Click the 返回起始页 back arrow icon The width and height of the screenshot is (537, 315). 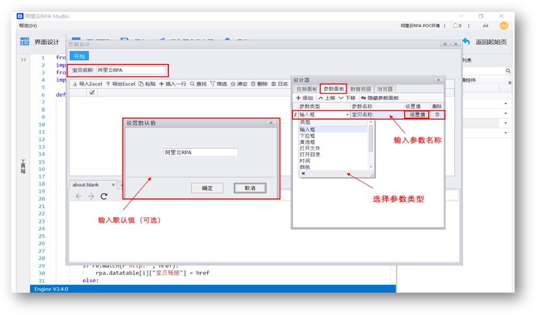[x=466, y=42]
